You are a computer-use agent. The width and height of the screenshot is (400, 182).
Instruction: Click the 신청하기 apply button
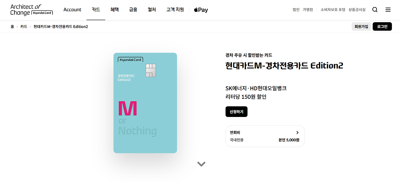tap(237, 112)
